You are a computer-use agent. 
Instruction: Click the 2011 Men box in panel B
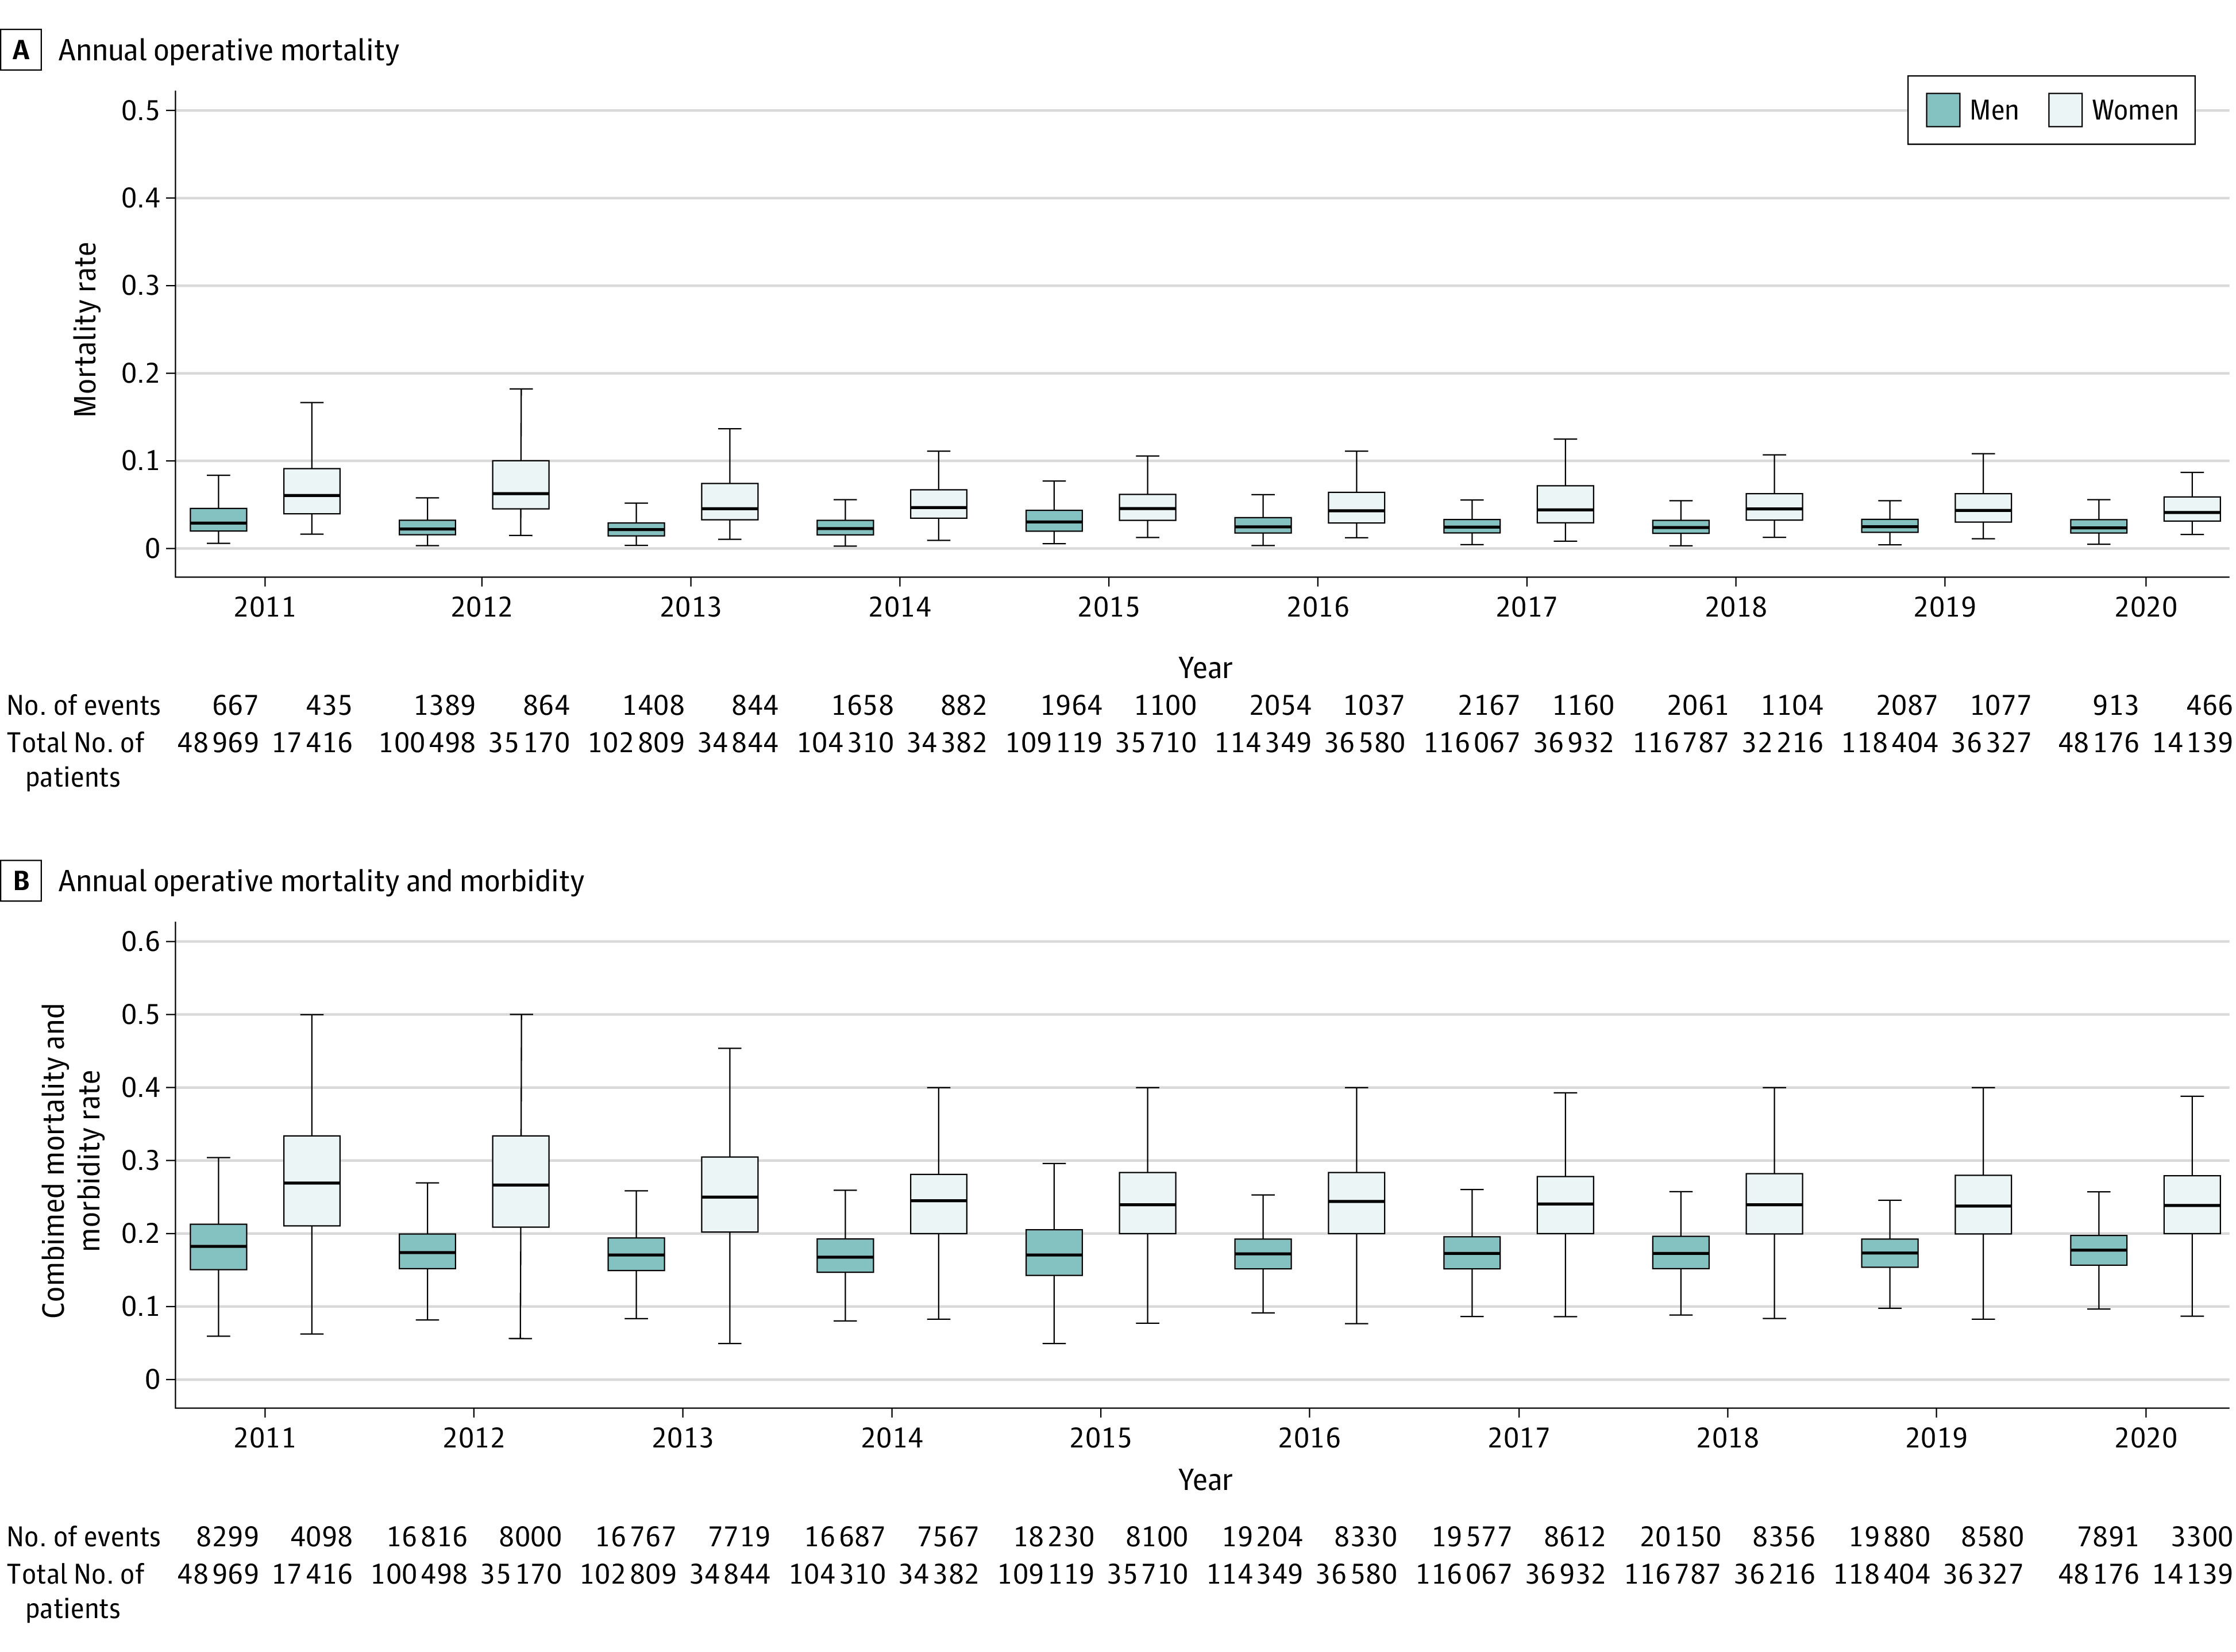pyautogui.click(x=219, y=1247)
